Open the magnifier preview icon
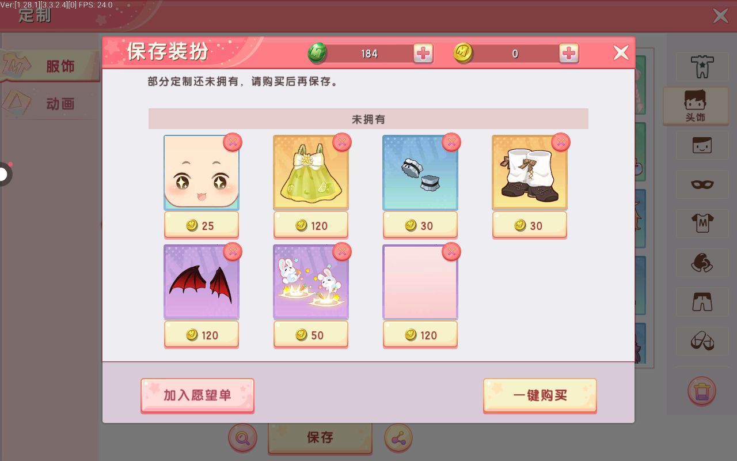The height and width of the screenshot is (461, 737). [x=243, y=438]
